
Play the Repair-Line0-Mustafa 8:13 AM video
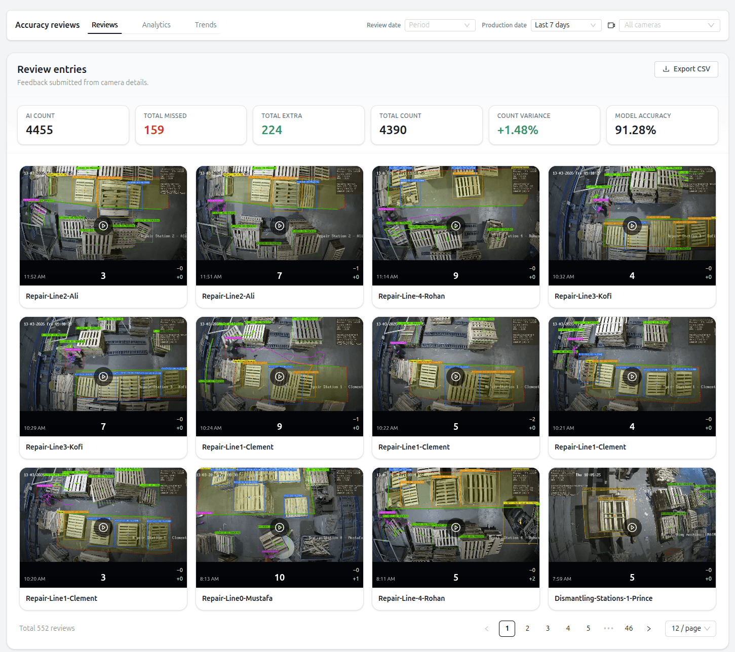[x=279, y=527]
